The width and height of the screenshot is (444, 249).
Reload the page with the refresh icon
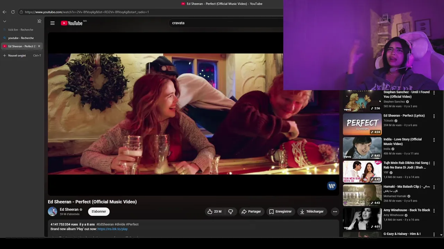click(13, 12)
